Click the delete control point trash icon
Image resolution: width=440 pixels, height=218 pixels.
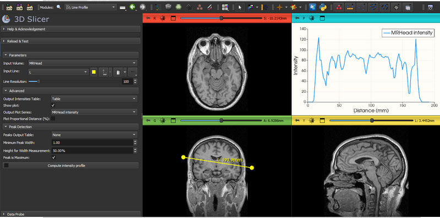(x=118, y=72)
